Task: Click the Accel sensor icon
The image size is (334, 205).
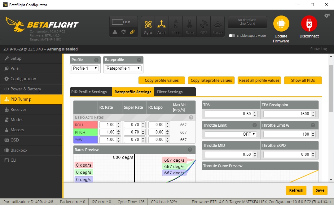Action: [162, 27]
